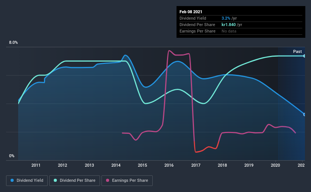Toggle the Earnings Per Share legend button
311x192 pixels.
[x=127, y=181]
